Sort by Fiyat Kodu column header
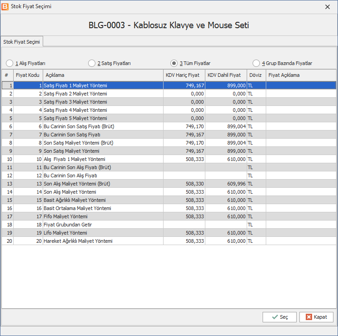338x336 pixels. point(28,75)
